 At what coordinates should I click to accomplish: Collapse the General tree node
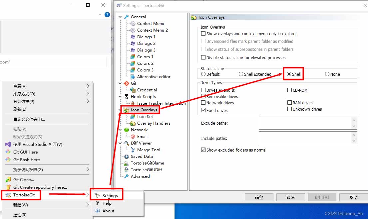[120, 17]
